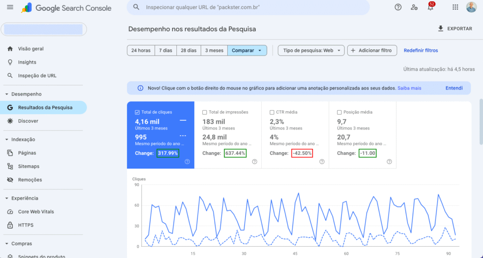This screenshot has height=258, width=483.
Task: Click the Saiba mais link
Action: pos(409,88)
